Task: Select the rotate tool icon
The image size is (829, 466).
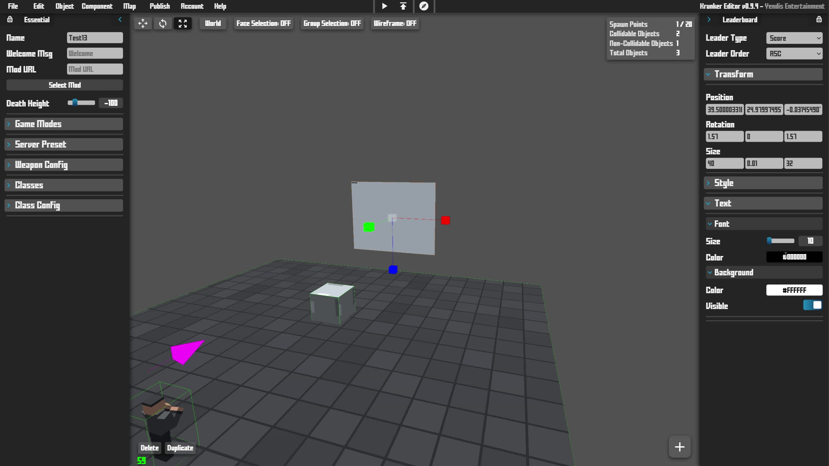Action: pyautogui.click(x=163, y=23)
